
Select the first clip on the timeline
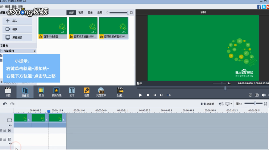22,118
